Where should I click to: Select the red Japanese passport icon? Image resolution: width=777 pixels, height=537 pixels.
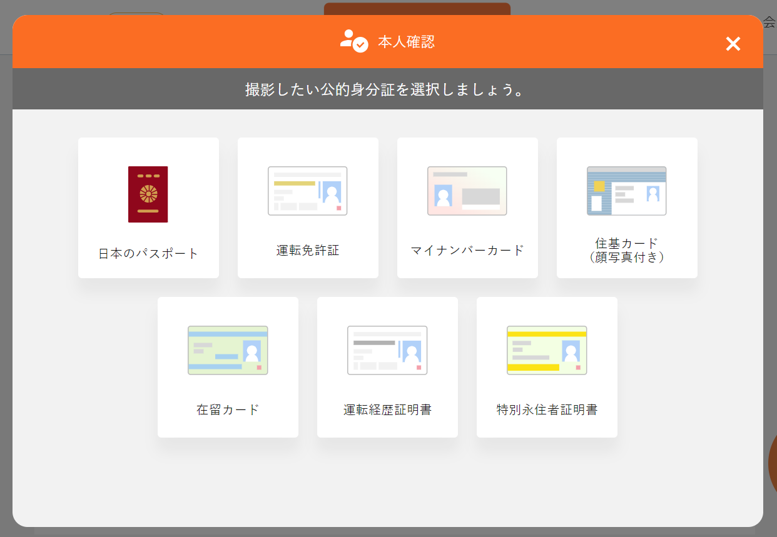pos(148,194)
